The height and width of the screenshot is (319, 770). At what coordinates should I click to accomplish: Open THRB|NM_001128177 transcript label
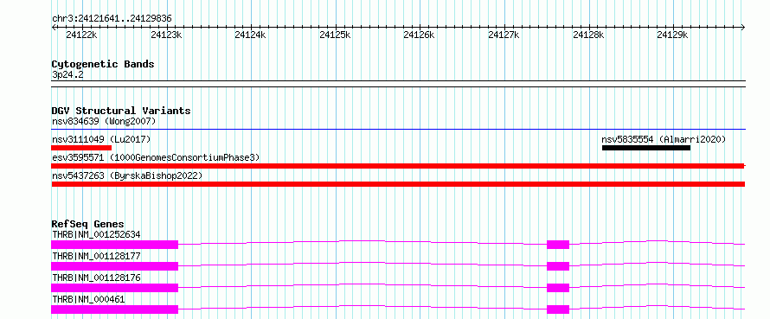pos(96,256)
